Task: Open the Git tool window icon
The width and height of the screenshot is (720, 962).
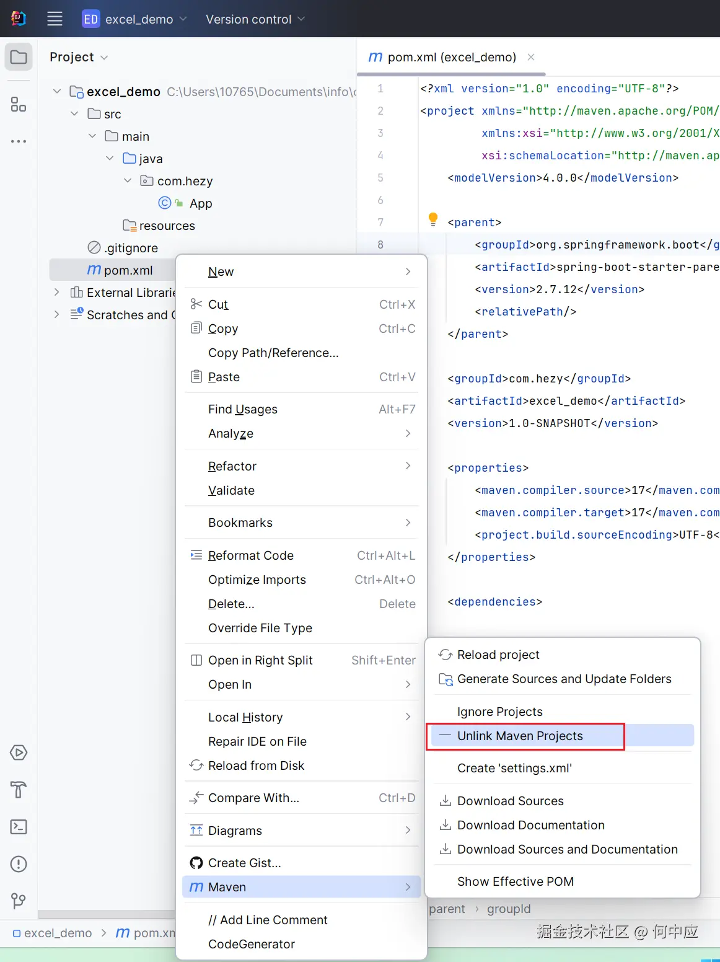Action: 19,901
